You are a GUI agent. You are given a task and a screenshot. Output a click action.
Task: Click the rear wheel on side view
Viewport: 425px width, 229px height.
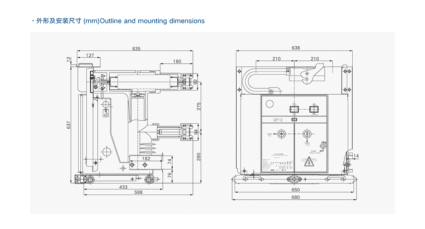tap(149, 180)
